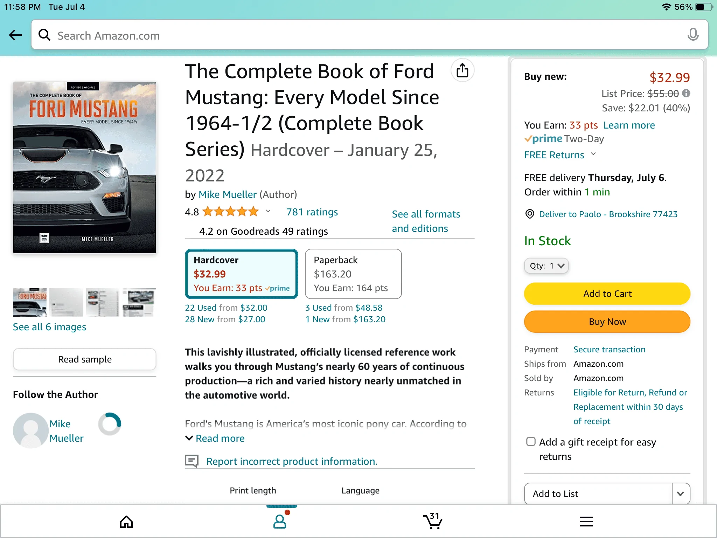Tap the Print length label
The image size is (717, 538).
pyautogui.click(x=253, y=490)
